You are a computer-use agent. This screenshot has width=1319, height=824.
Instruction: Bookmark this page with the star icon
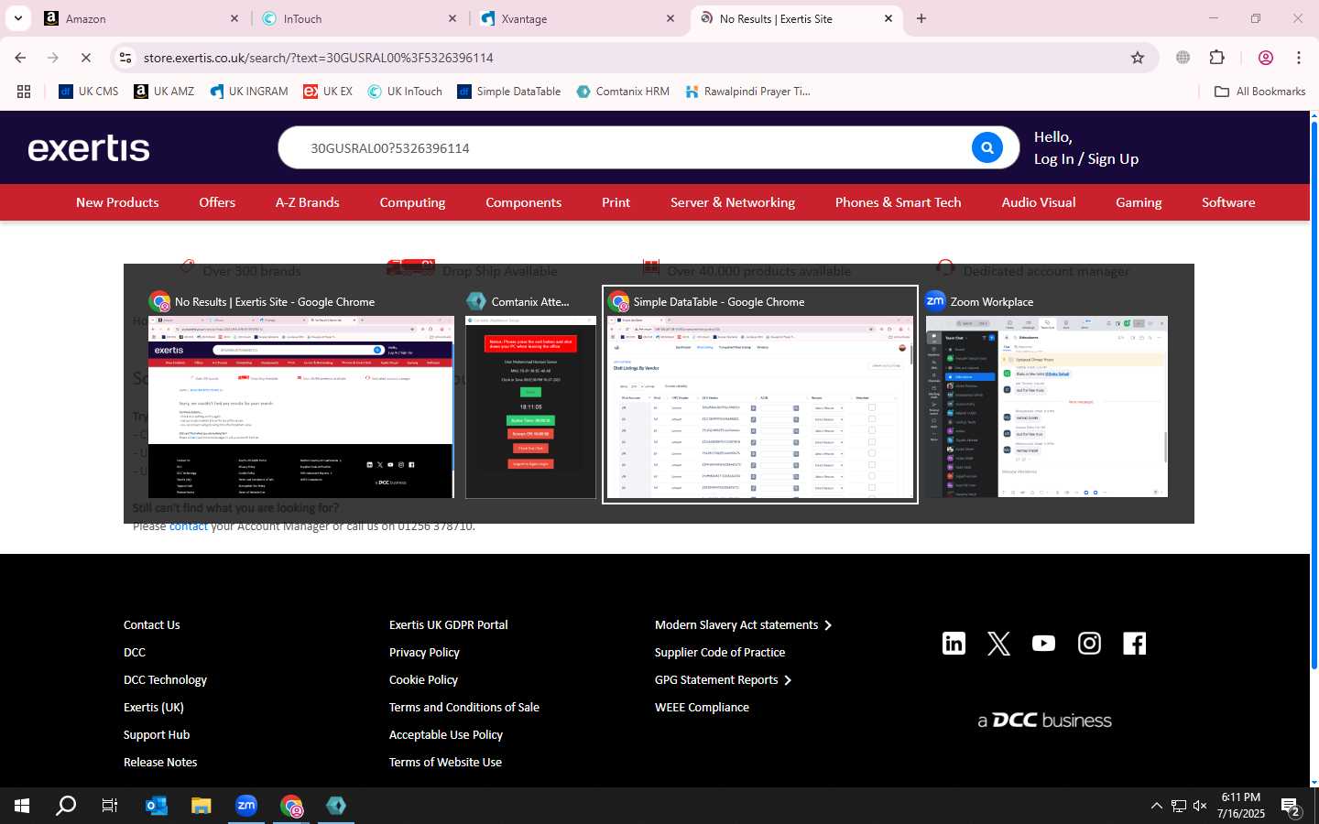tap(1138, 58)
